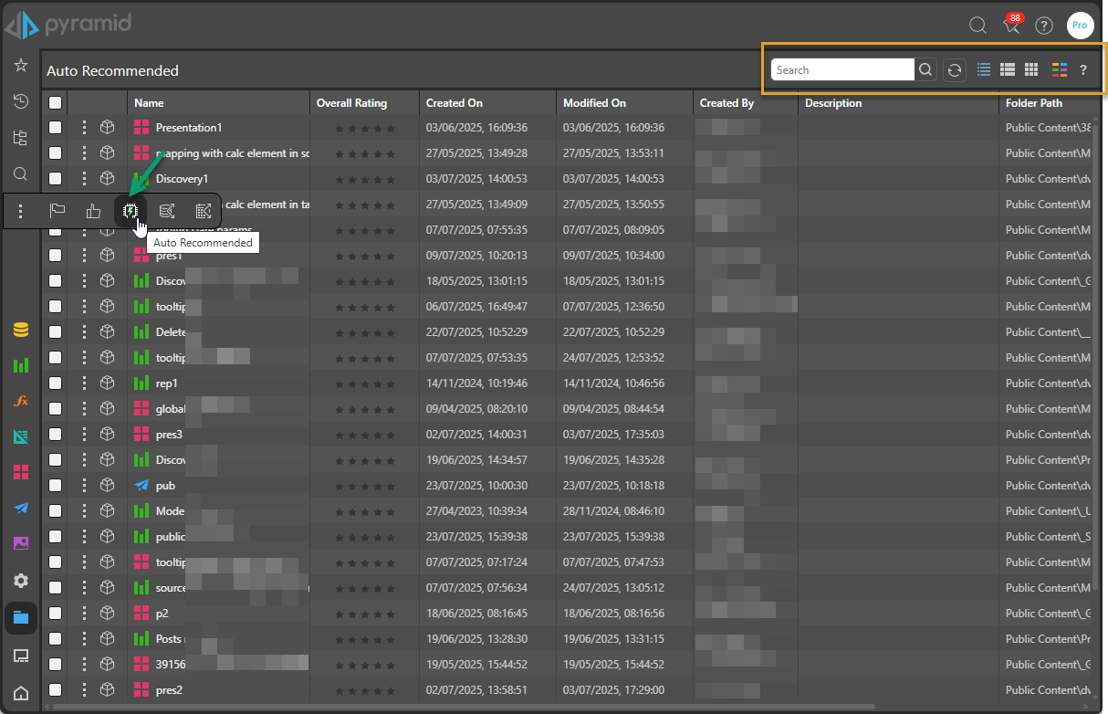
Task: Click the Pro user profile avatar
Action: click(1080, 26)
